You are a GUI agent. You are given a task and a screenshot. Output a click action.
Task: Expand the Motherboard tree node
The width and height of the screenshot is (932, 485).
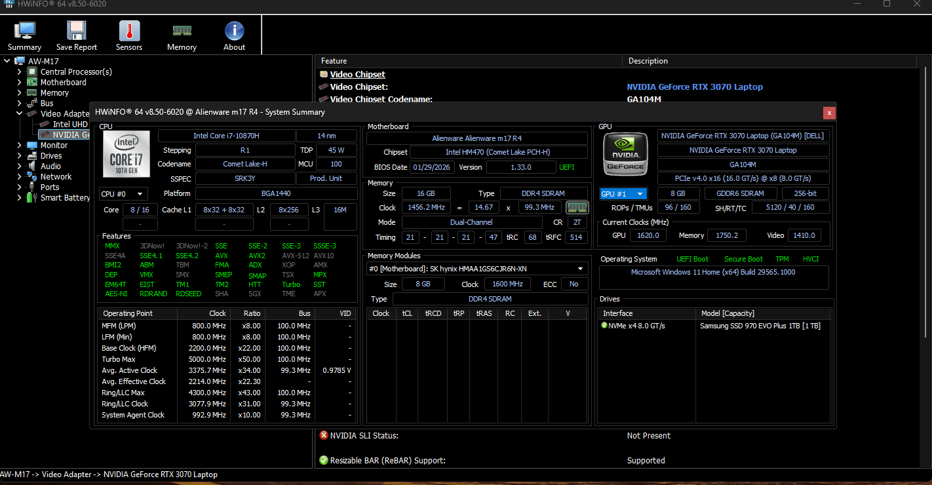pyautogui.click(x=19, y=83)
